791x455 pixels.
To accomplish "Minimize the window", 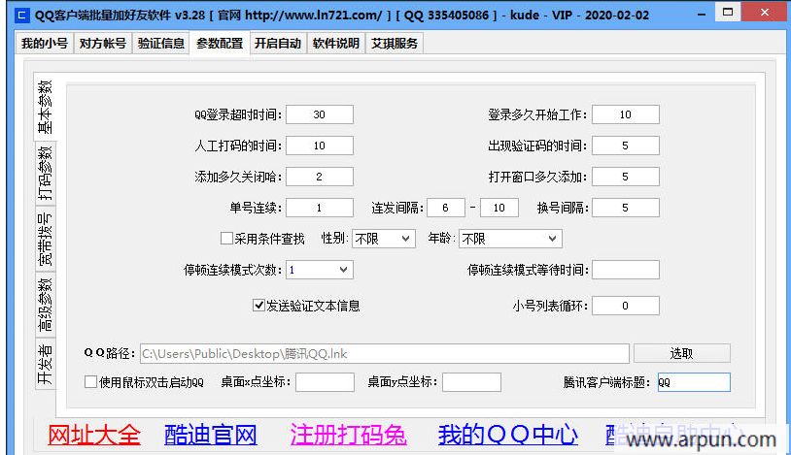I will coord(702,15).
